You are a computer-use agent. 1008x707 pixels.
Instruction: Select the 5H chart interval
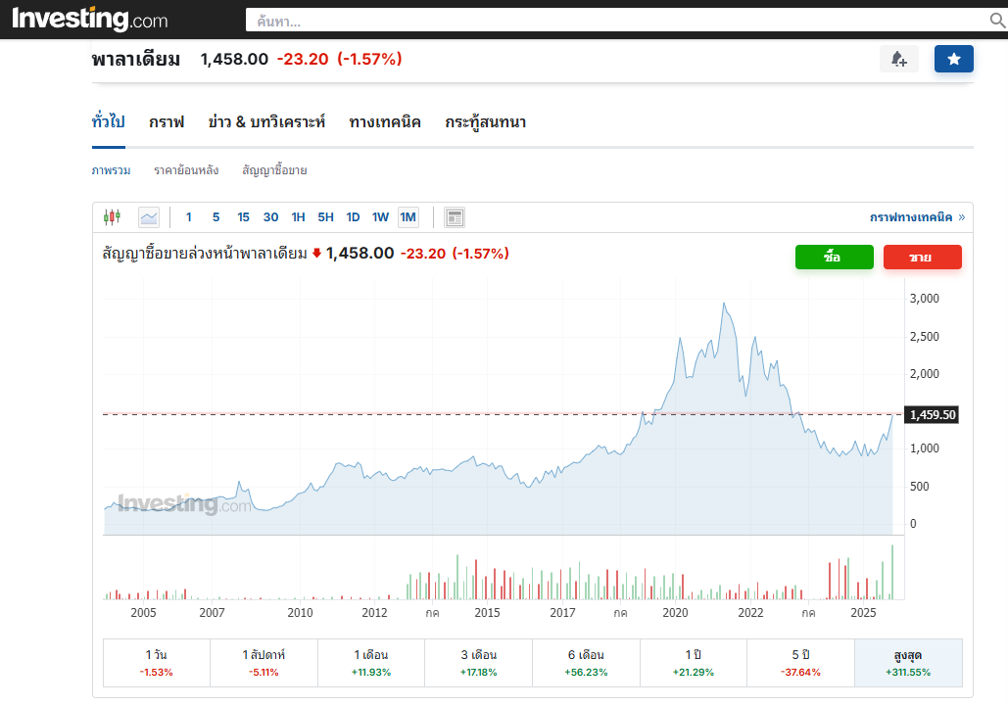pos(325,217)
